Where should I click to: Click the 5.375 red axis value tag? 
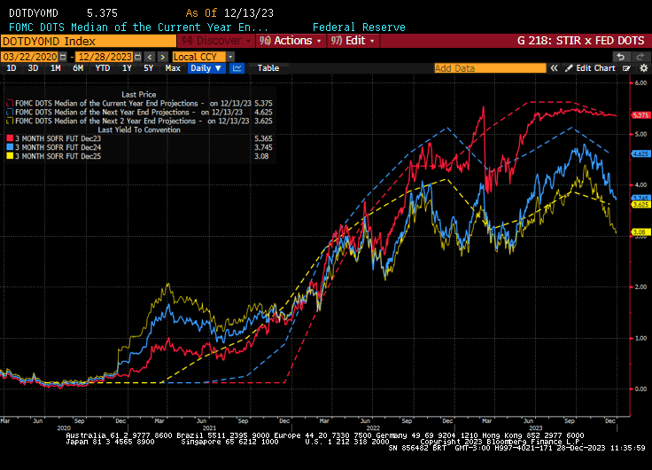640,115
